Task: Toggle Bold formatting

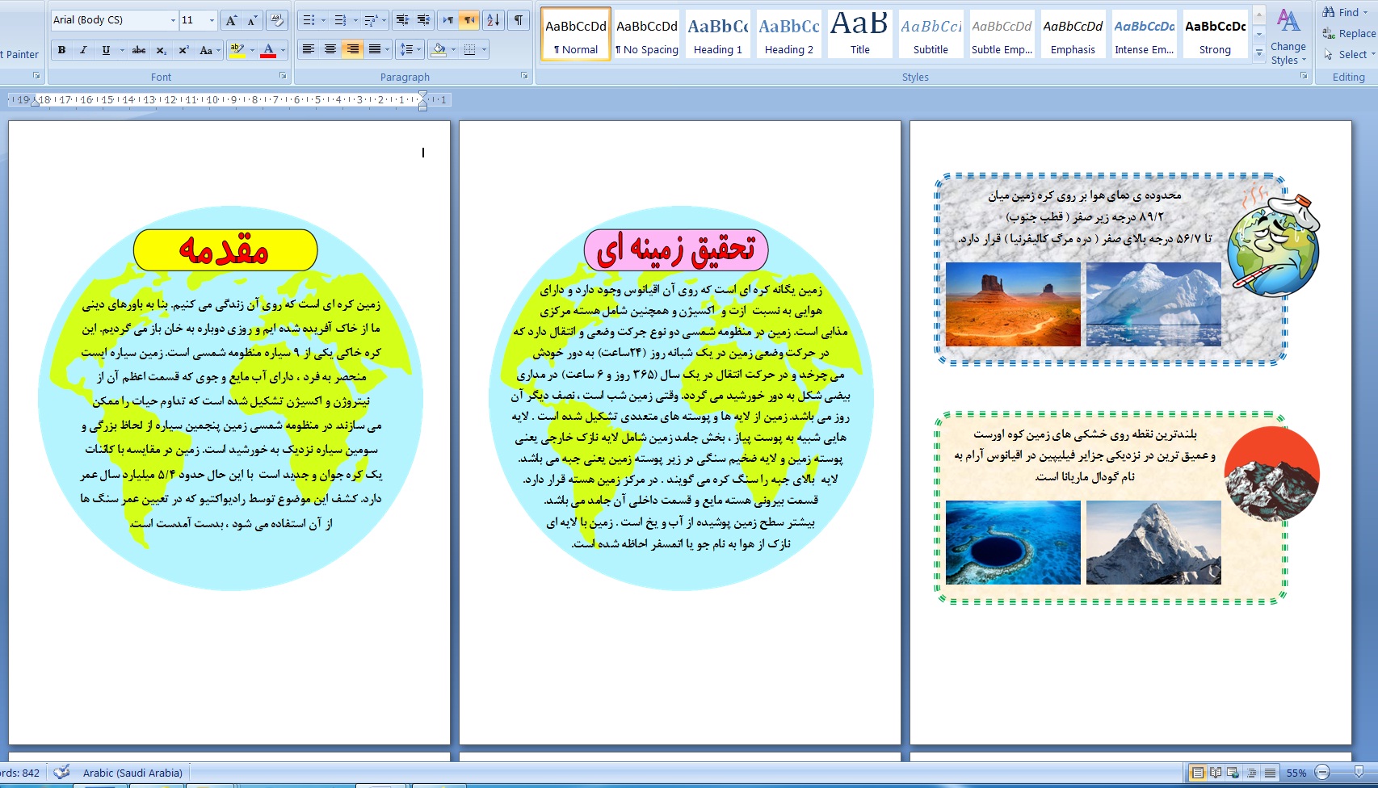Action: (61, 50)
